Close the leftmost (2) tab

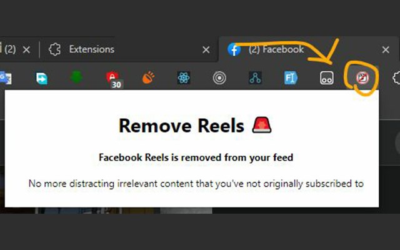coord(26,49)
